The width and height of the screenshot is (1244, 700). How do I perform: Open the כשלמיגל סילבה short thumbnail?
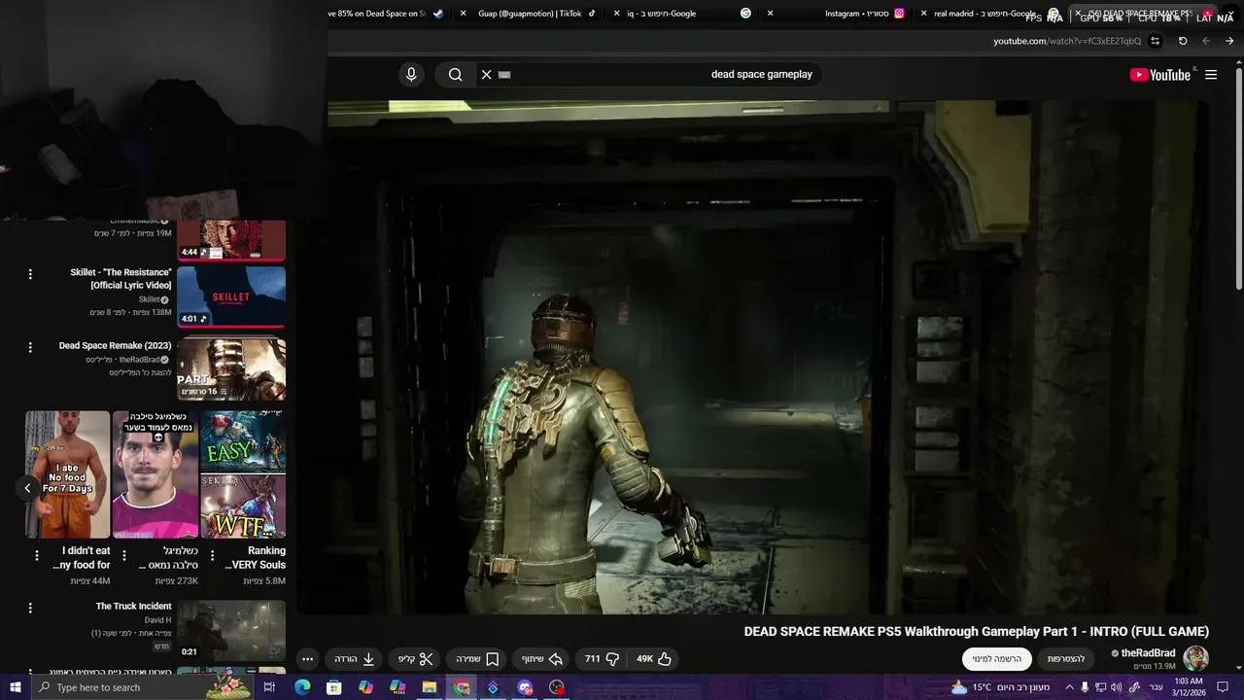(155, 474)
